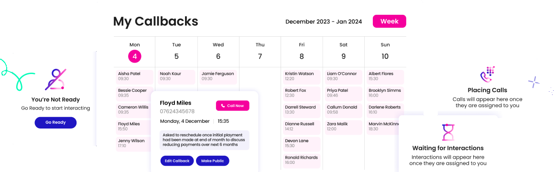Click the Not Ready person icon
554x172 pixels.
tap(55, 79)
